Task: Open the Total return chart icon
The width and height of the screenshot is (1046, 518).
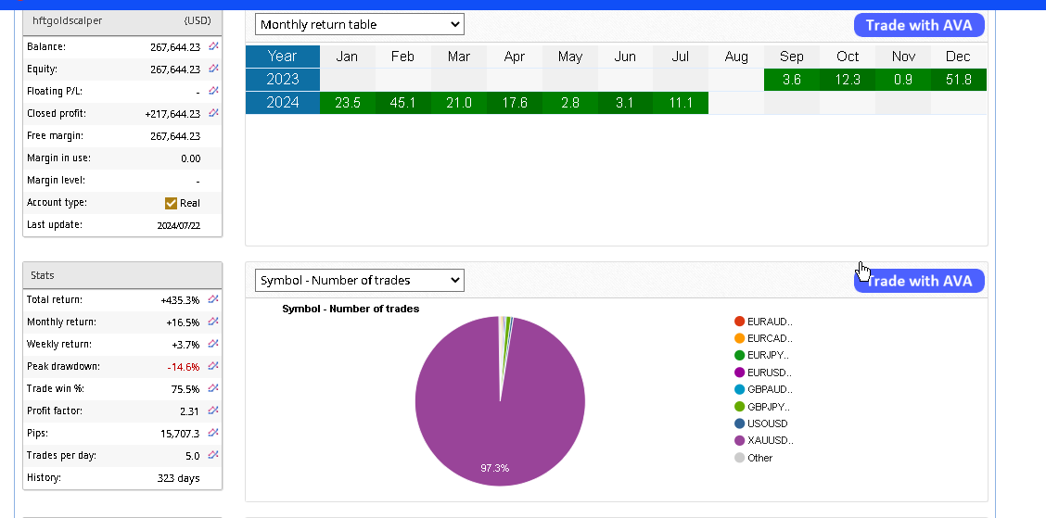Action: coord(213,299)
